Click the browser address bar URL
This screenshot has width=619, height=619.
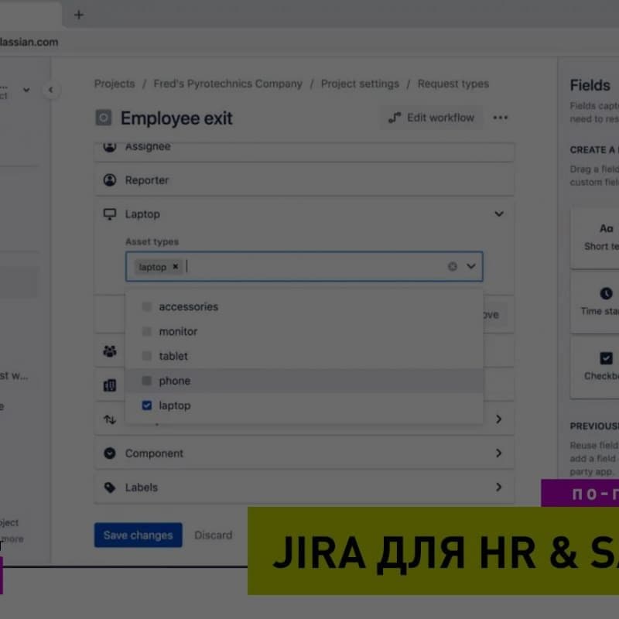[29, 42]
